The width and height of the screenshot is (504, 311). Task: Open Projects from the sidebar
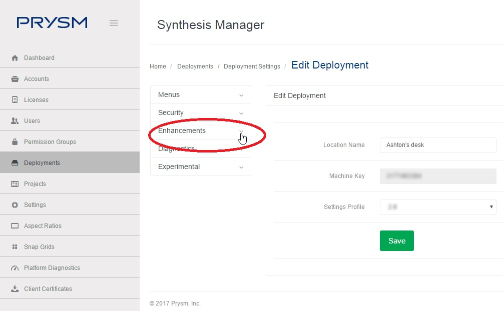pyautogui.click(x=70, y=183)
